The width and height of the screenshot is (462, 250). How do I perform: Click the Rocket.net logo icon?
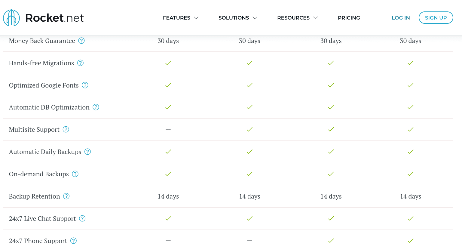(11, 18)
